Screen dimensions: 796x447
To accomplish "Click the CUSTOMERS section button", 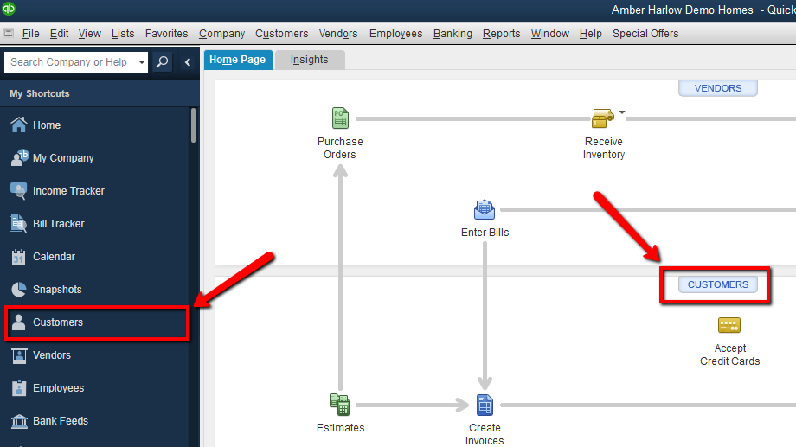I will (718, 284).
